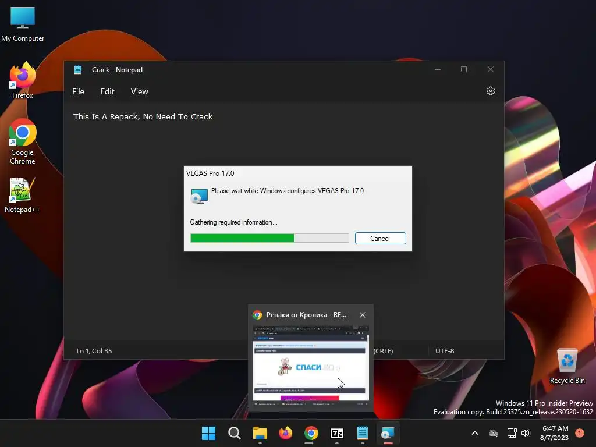The image size is (596, 447).
Task: Click the text line in Notepad
Action: (x=143, y=116)
